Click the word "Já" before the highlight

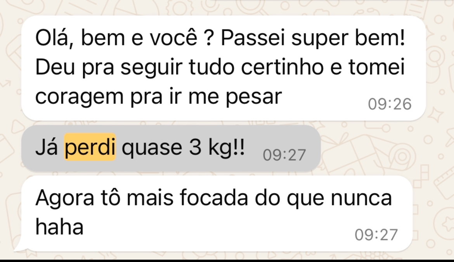(46, 147)
